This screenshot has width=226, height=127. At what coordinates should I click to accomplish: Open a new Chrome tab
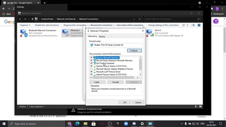(x=45, y=3)
